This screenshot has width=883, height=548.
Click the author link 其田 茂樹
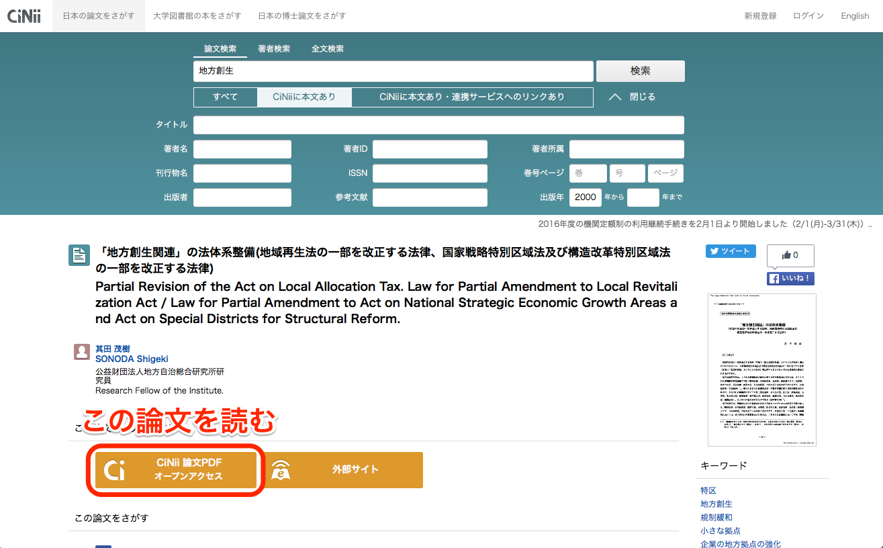112,349
